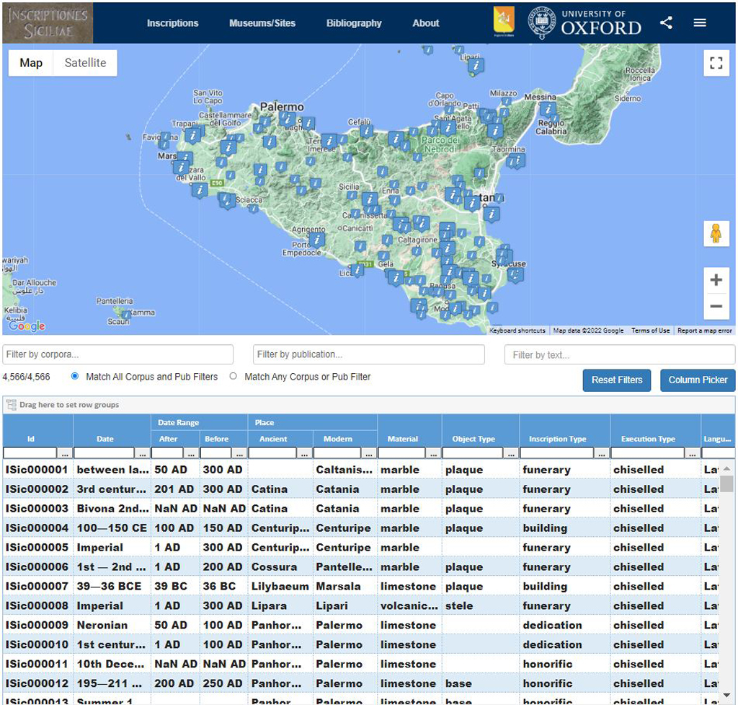Toggle fullscreen map view
This screenshot has height=705, width=738.
pos(716,63)
